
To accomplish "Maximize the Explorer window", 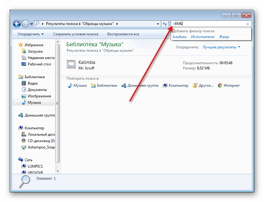I will click(x=236, y=16).
